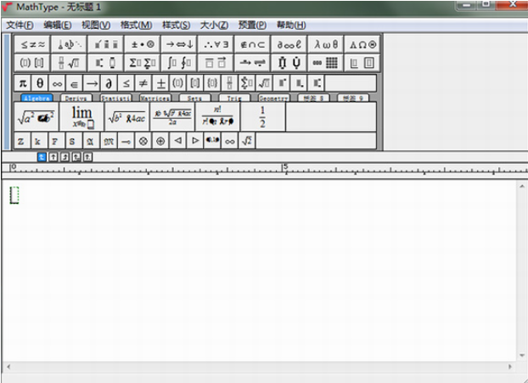This screenshot has height=383, width=528.
Task: Open the integral templates palette
Action: click(179, 63)
